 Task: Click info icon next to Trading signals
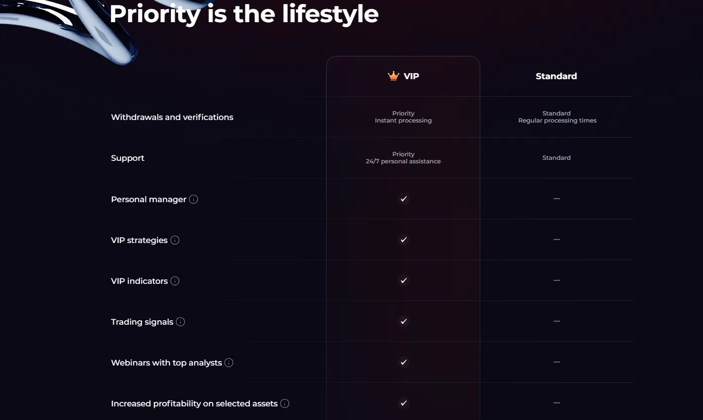click(x=180, y=322)
